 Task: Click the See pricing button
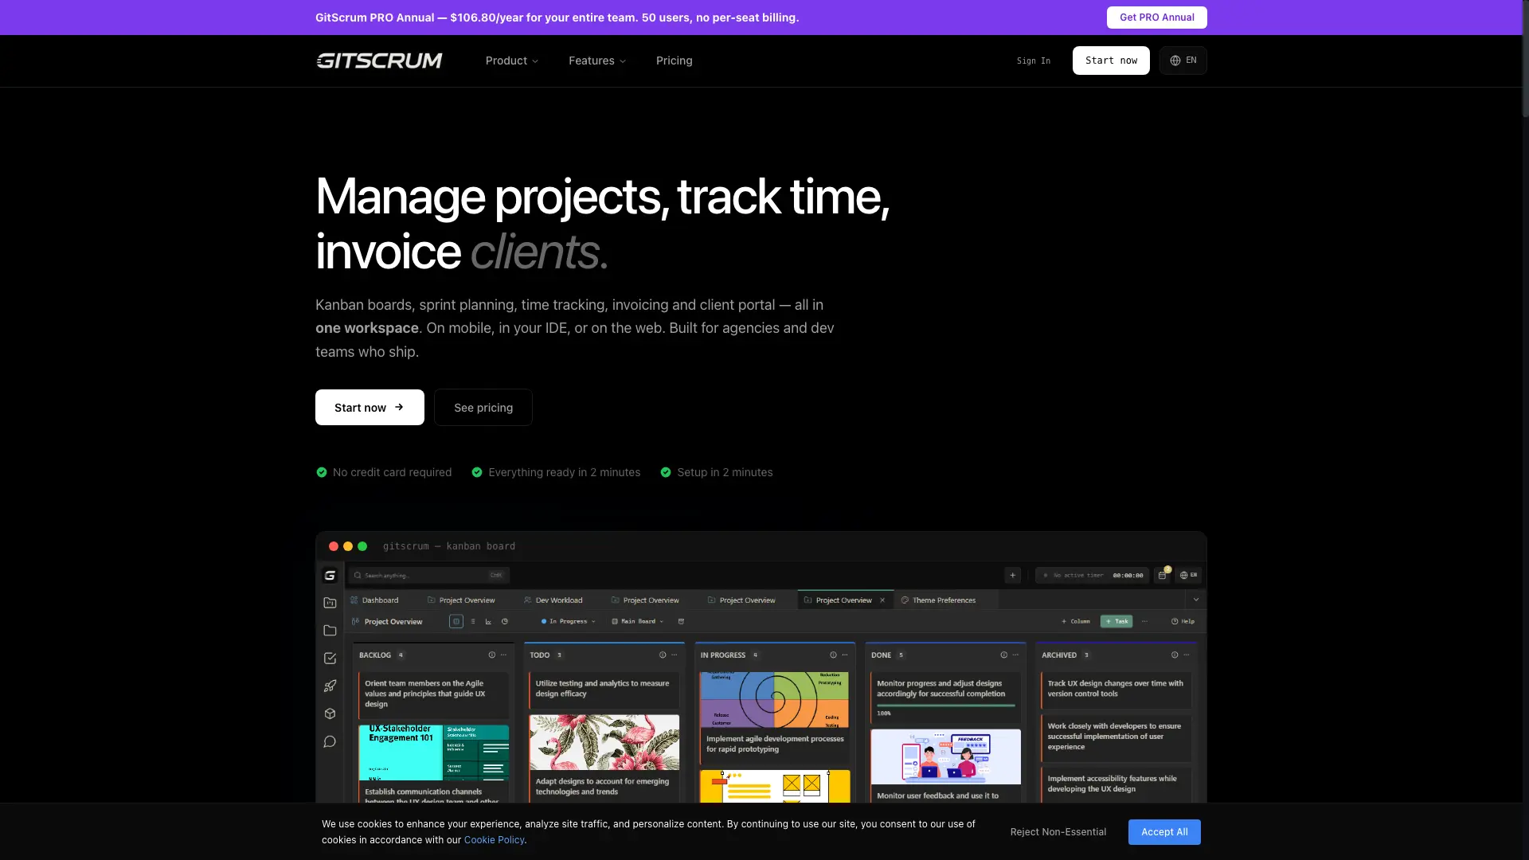pyautogui.click(x=483, y=407)
